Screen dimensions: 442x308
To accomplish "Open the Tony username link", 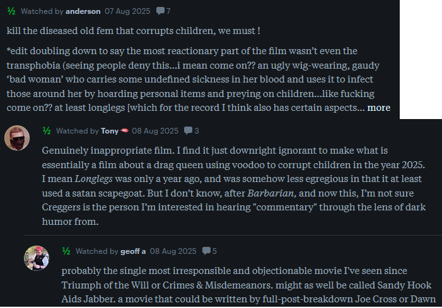I will [110, 131].
